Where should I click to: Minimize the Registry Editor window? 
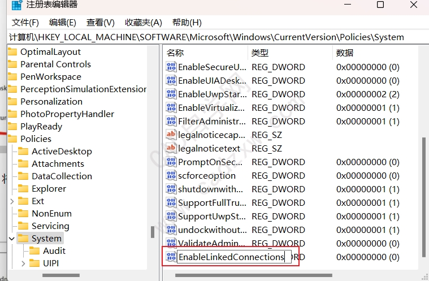pyautogui.click(x=348, y=5)
